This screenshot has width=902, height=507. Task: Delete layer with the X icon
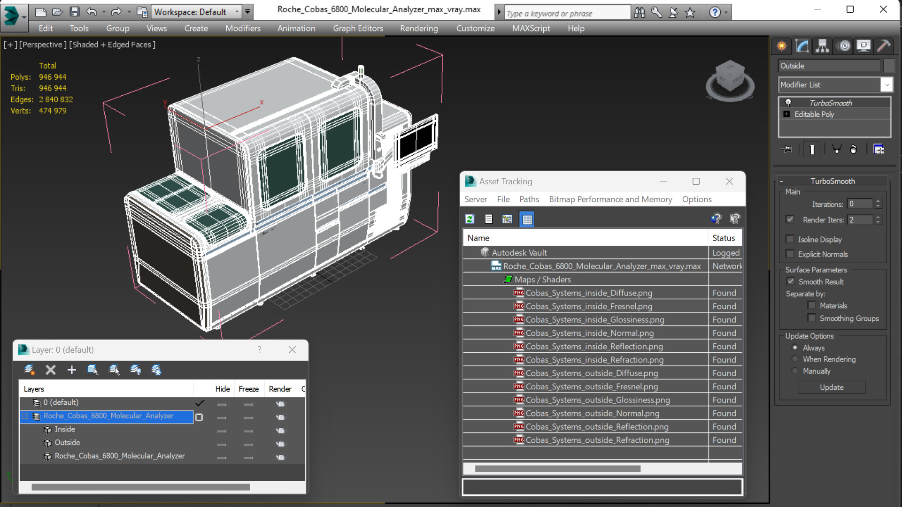click(x=50, y=370)
